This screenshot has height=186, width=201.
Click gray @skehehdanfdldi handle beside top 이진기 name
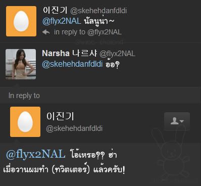click(98, 11)
